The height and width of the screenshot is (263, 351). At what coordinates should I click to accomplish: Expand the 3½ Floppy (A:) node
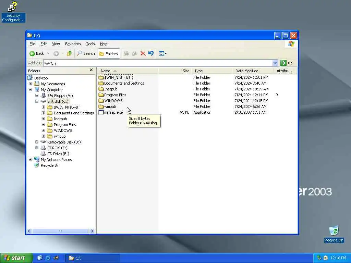pos(37,96)
